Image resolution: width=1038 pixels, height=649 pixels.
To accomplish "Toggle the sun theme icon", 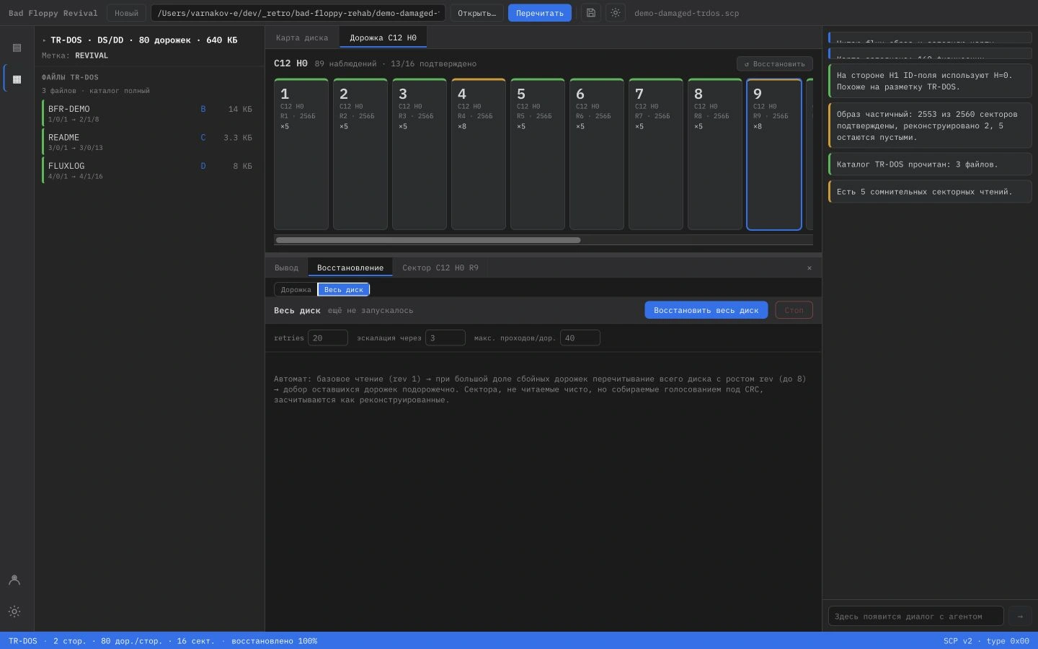I will 615,13.
